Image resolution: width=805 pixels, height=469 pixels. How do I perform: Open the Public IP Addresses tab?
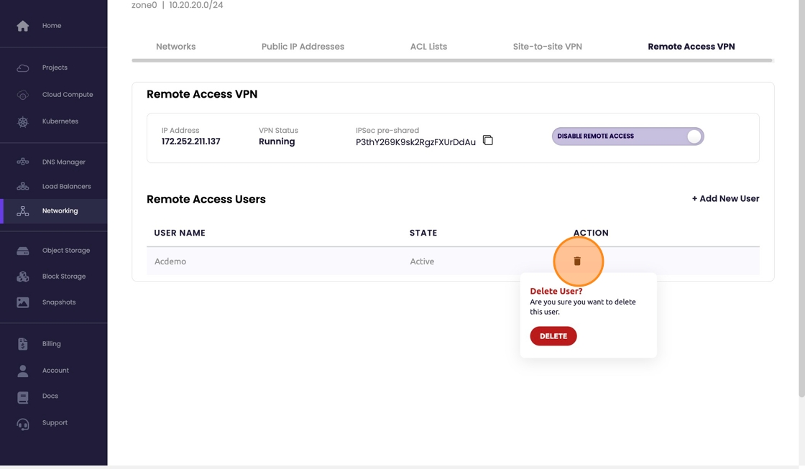click(x=303, y=47)
